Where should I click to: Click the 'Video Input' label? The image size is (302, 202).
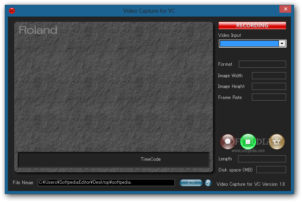click(229, 35)
